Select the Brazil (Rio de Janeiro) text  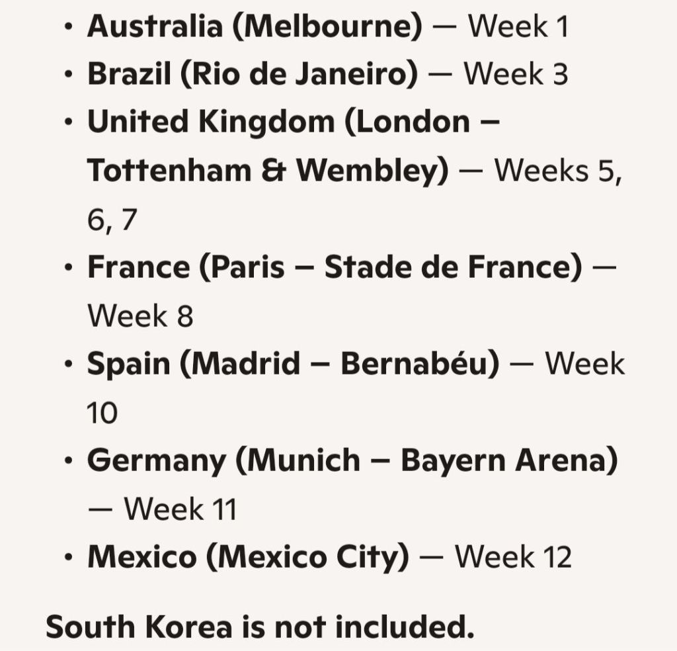253,74
